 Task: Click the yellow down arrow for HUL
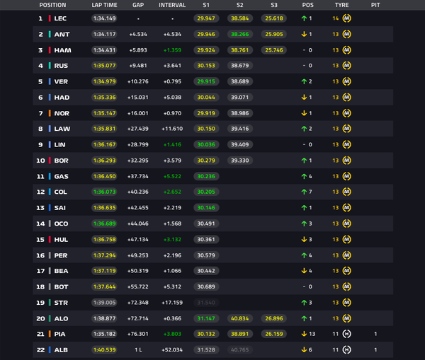[x=304, y=240]
